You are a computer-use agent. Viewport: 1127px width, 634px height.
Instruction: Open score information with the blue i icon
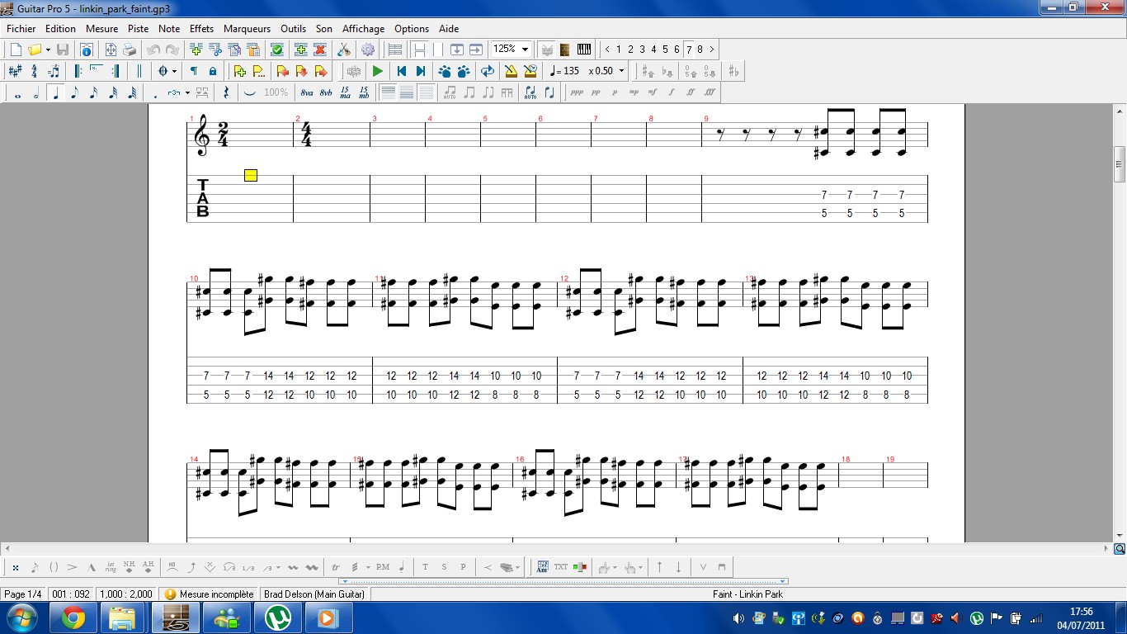(85, 50)
